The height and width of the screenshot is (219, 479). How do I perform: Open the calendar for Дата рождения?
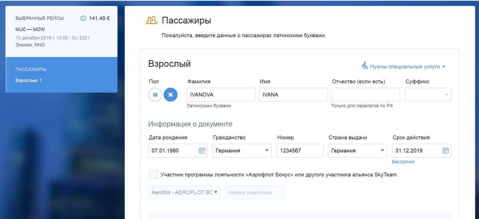(202, 151)
